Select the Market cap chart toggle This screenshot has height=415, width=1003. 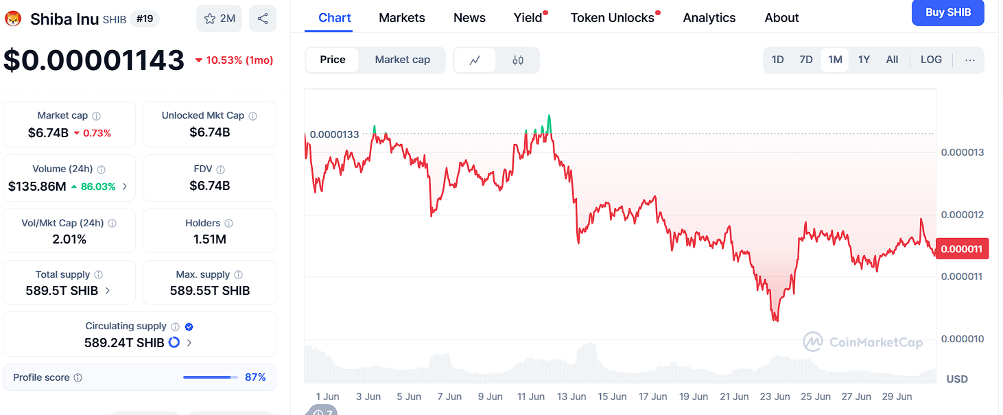click(403, 60)
